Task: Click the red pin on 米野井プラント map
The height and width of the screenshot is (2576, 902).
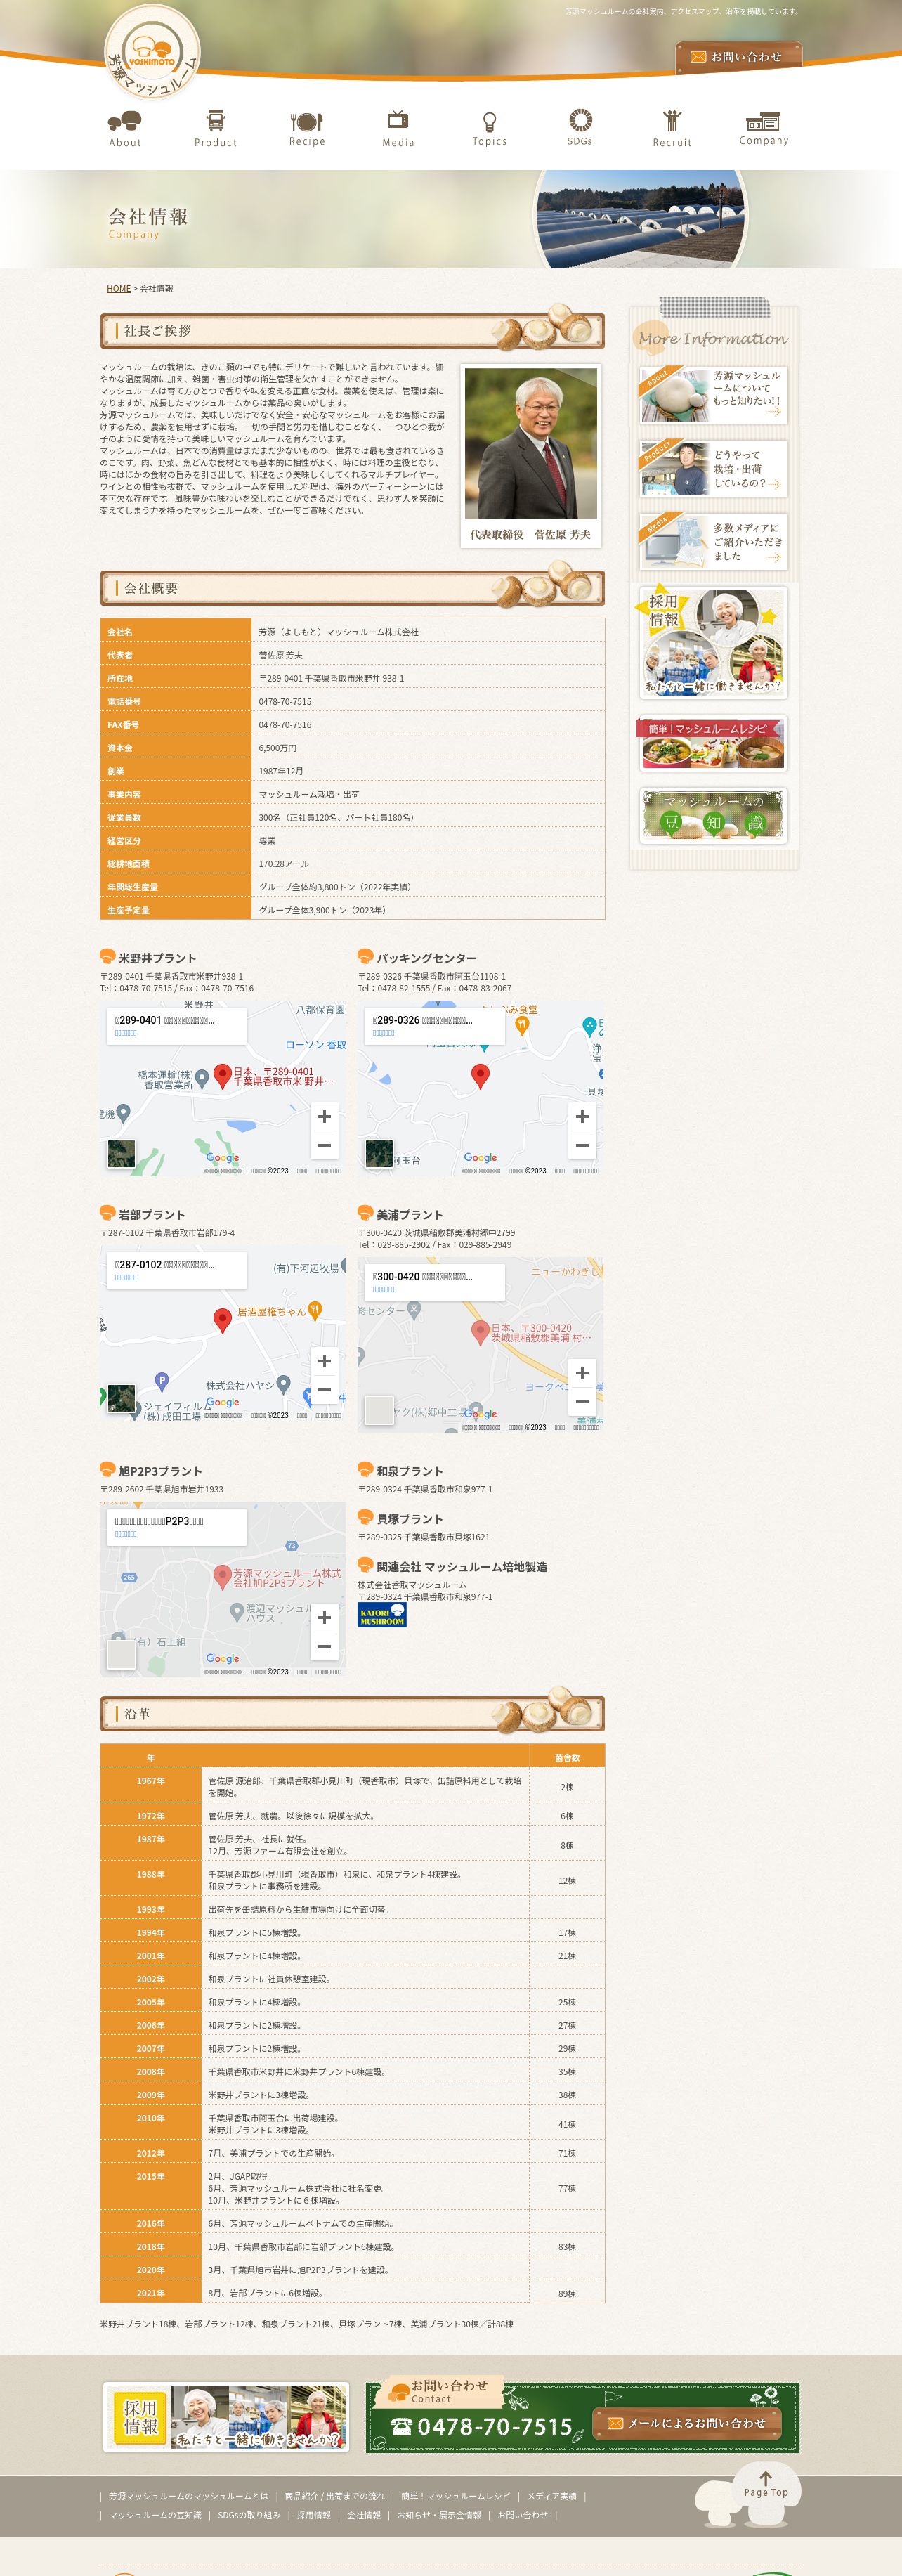Action: (x=223, y=1076)
